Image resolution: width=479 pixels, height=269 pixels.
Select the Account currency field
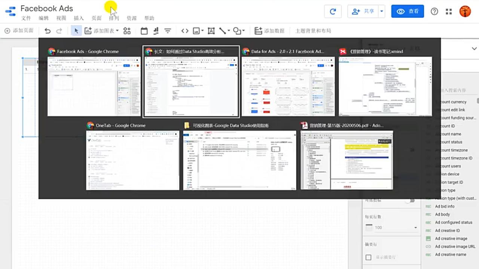click(454, 102)
